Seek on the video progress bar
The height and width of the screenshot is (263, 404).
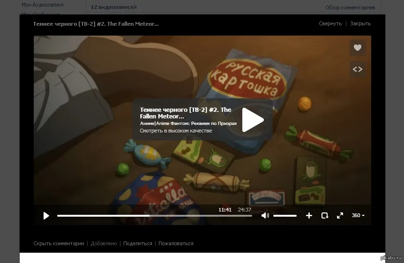click(155, 216)
